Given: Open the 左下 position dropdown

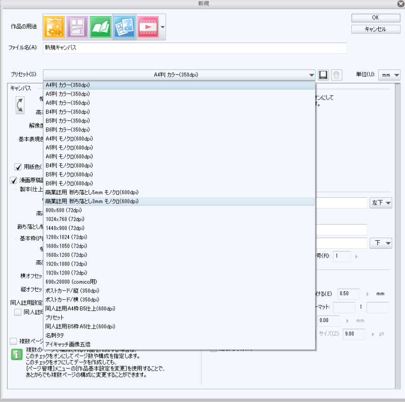Looking at the screenshot, I should click(381, 203).
